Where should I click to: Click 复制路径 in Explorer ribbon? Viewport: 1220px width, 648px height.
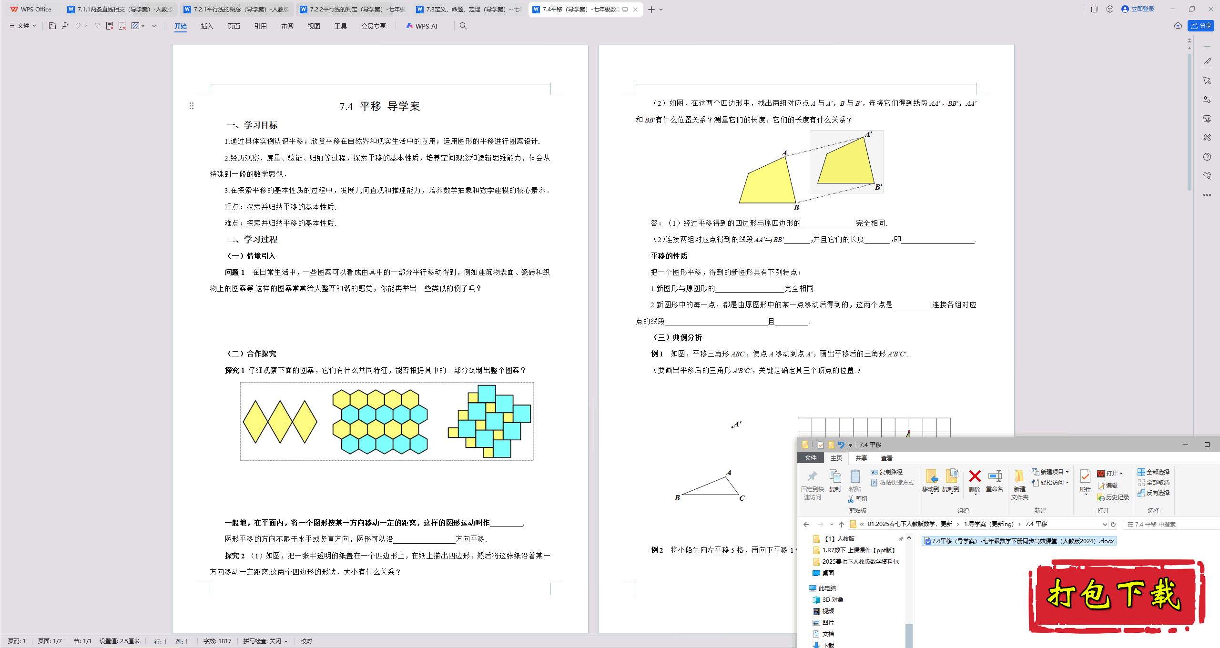pyautogui.click(x=886, y=472)
